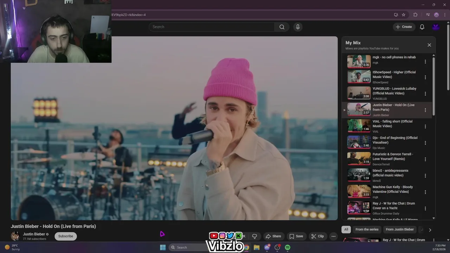Click the install app icon in address bar
This screenshot has height=253, width=450.
396,15
